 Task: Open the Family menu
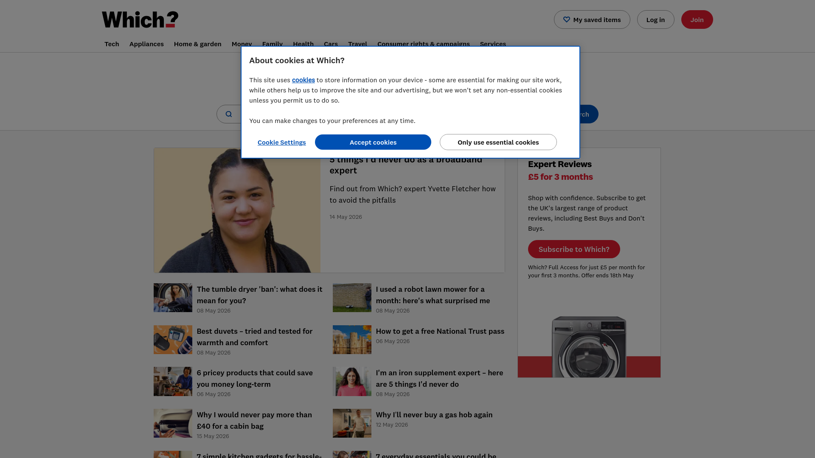pyautogui.click(x=272, y=43)
